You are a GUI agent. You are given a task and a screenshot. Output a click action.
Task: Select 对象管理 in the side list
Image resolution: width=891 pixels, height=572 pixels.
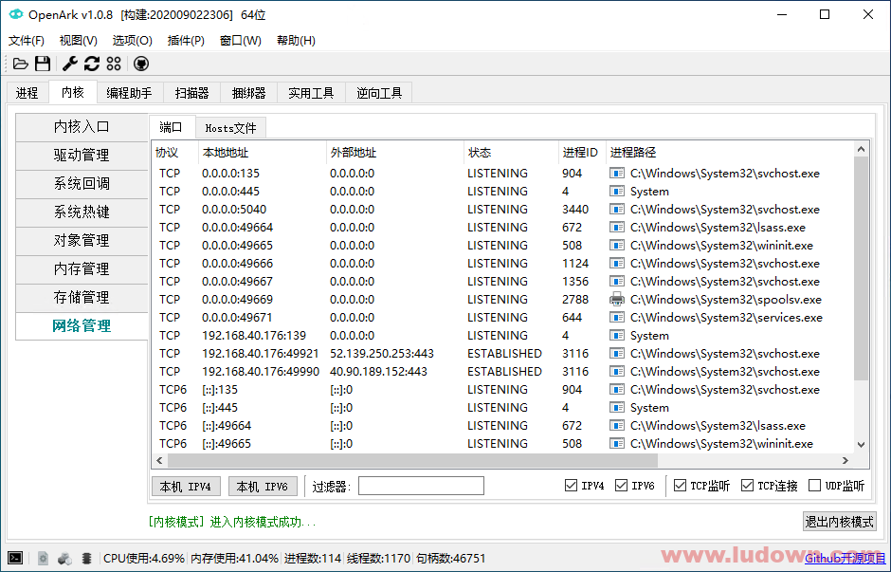coord(82,241)
